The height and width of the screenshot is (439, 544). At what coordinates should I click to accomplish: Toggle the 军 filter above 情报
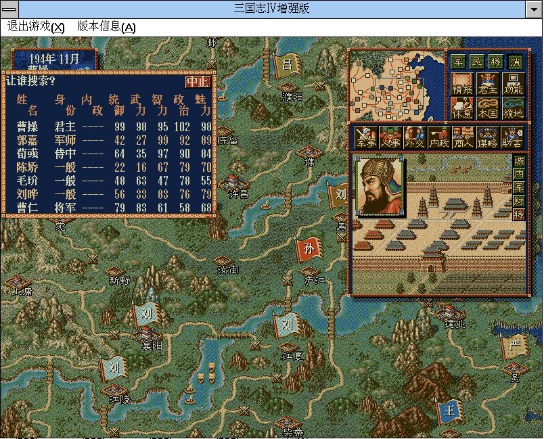tap(458, 62)
